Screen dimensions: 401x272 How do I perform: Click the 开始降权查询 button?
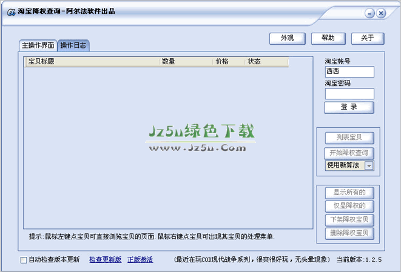[349, 153]
